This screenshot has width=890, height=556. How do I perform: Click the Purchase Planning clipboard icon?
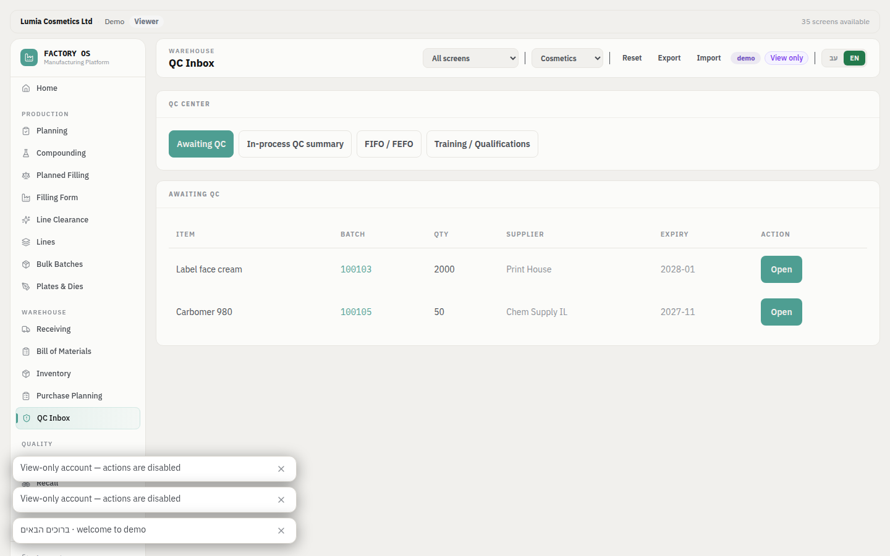click(x=26, y=396)
